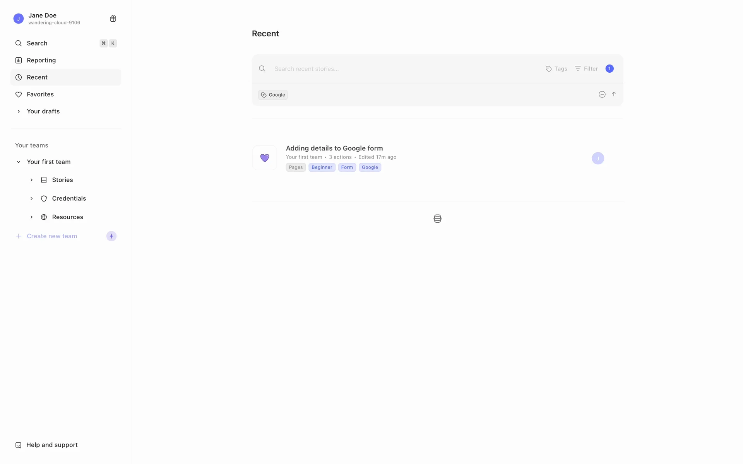Toggle the Beginner tag on the story

322,167
